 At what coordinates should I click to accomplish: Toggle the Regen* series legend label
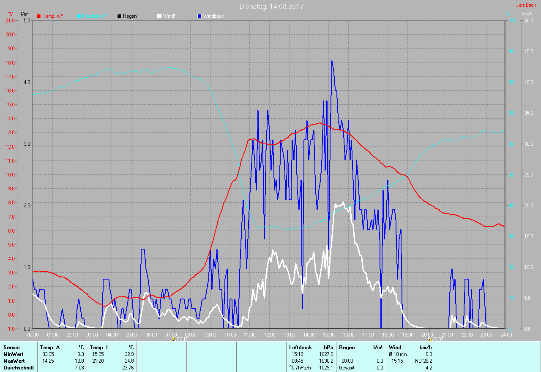(x=131, y=16)
